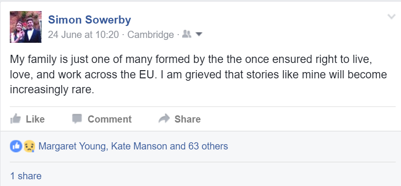View the 1 share link
This screenshot has height=186, width=401.
coord(25,176)
